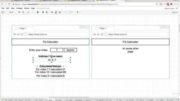Click the vertical canvas scrollbar
The width and height of the screenshot is (180, 101).
[x=179, y=28]
